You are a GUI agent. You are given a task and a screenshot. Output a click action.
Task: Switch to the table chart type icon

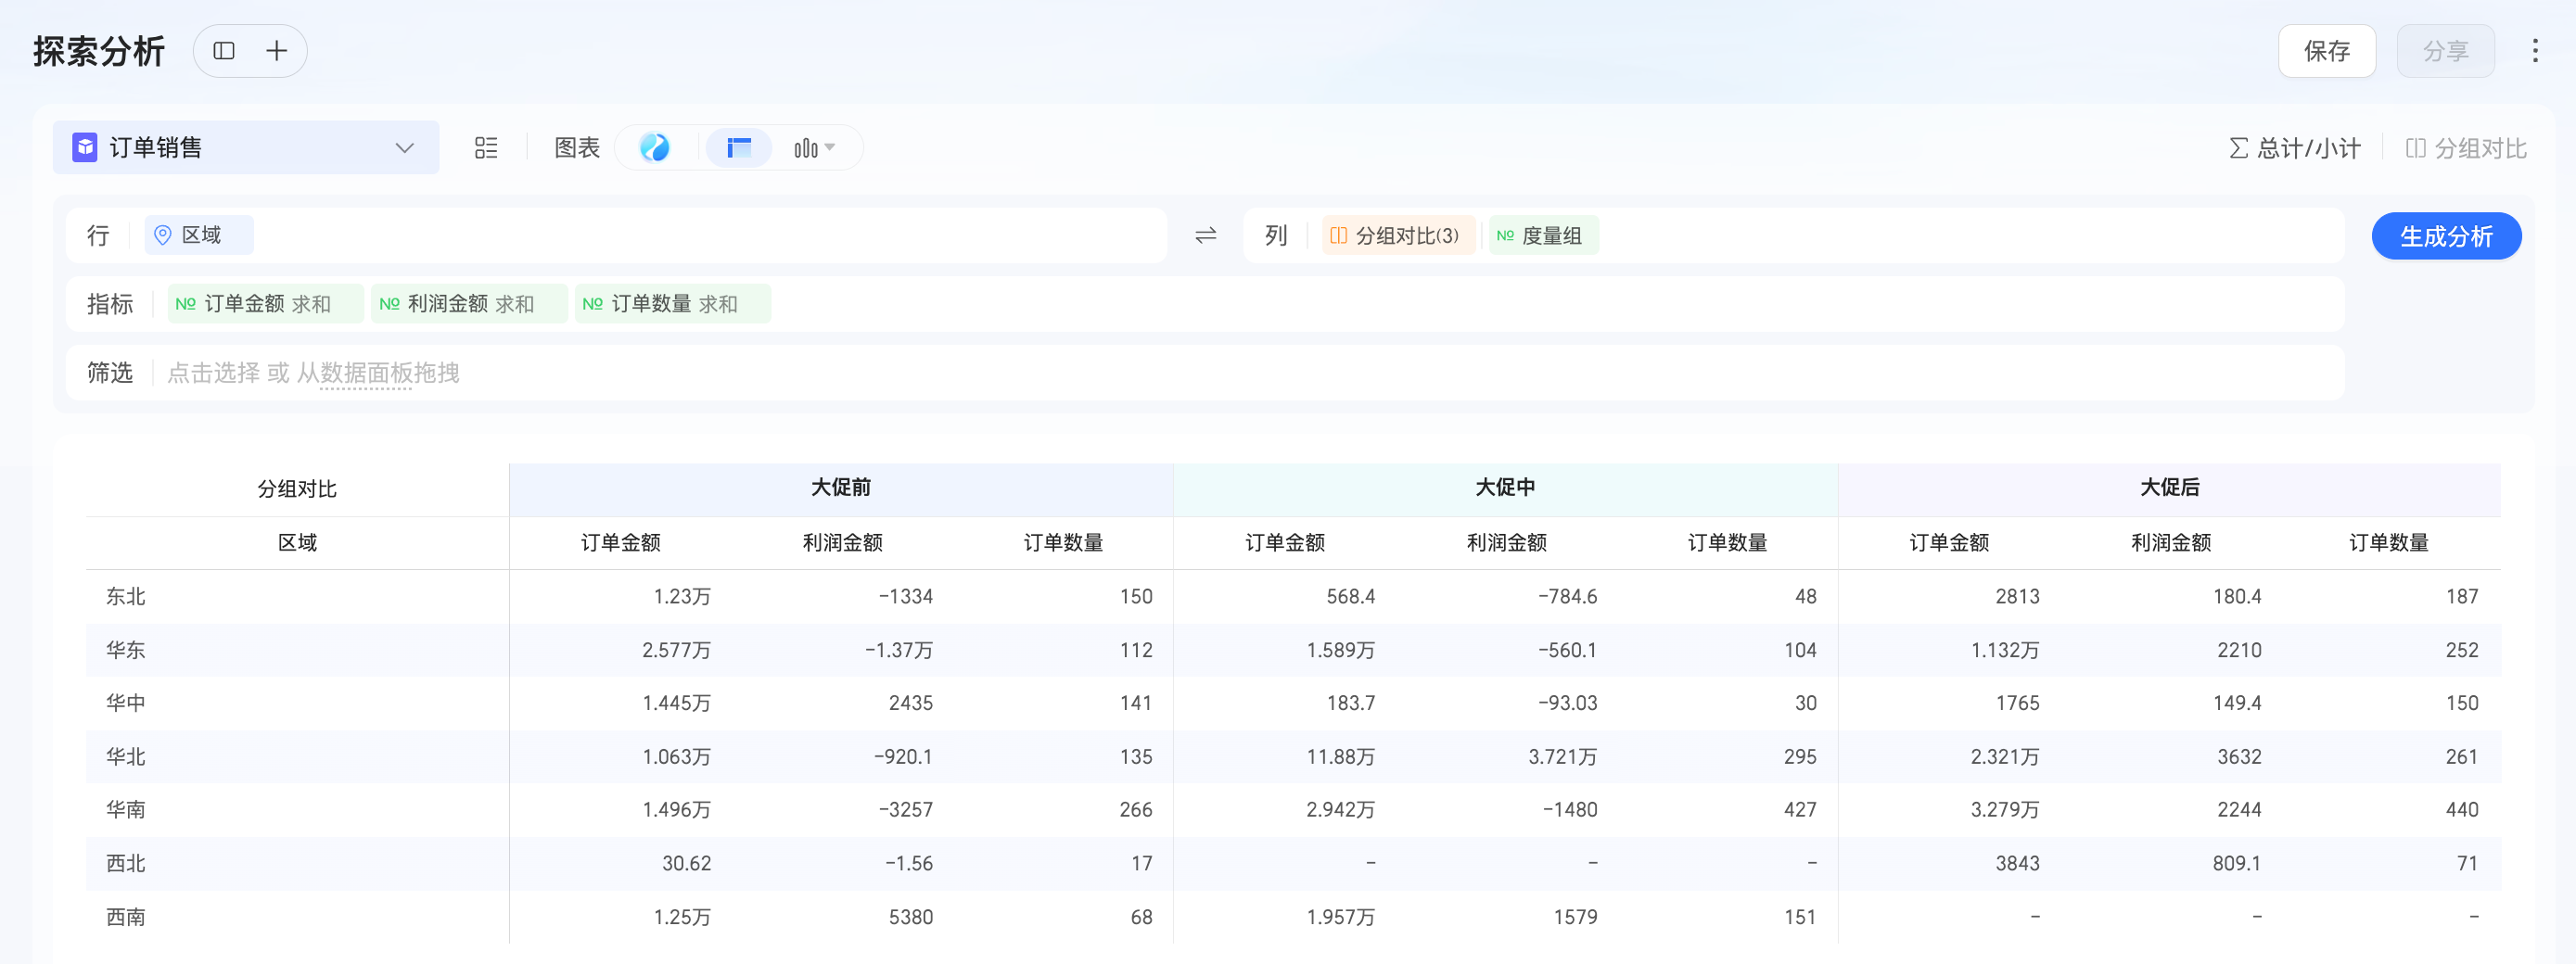739,148
